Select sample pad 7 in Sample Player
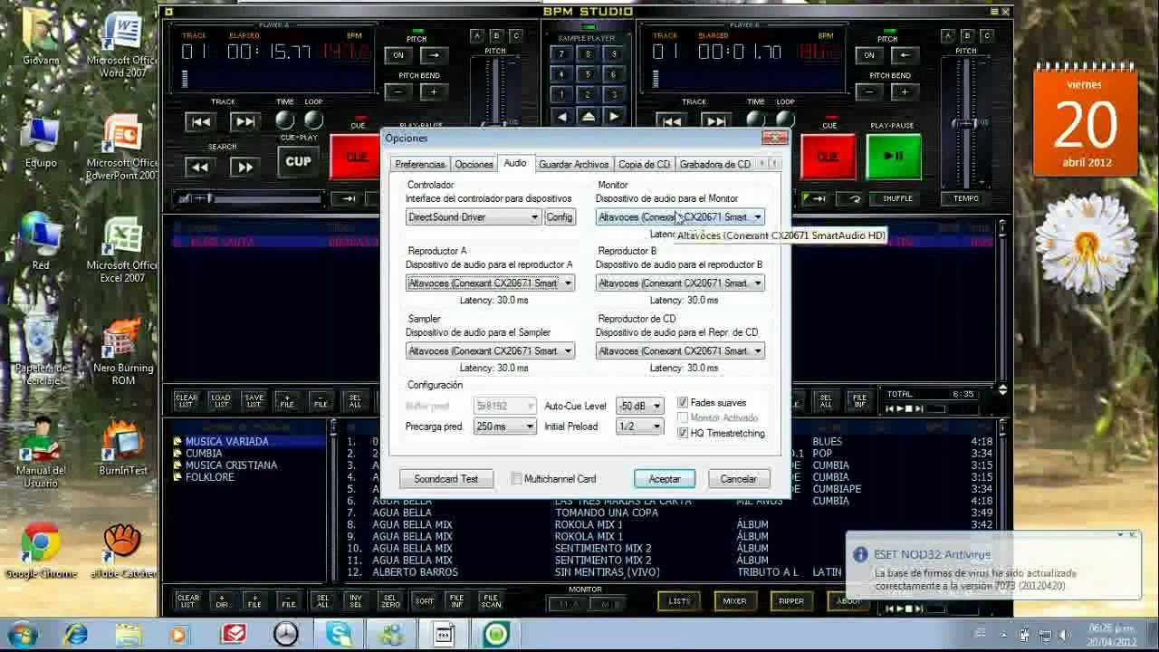 [561, 53]
